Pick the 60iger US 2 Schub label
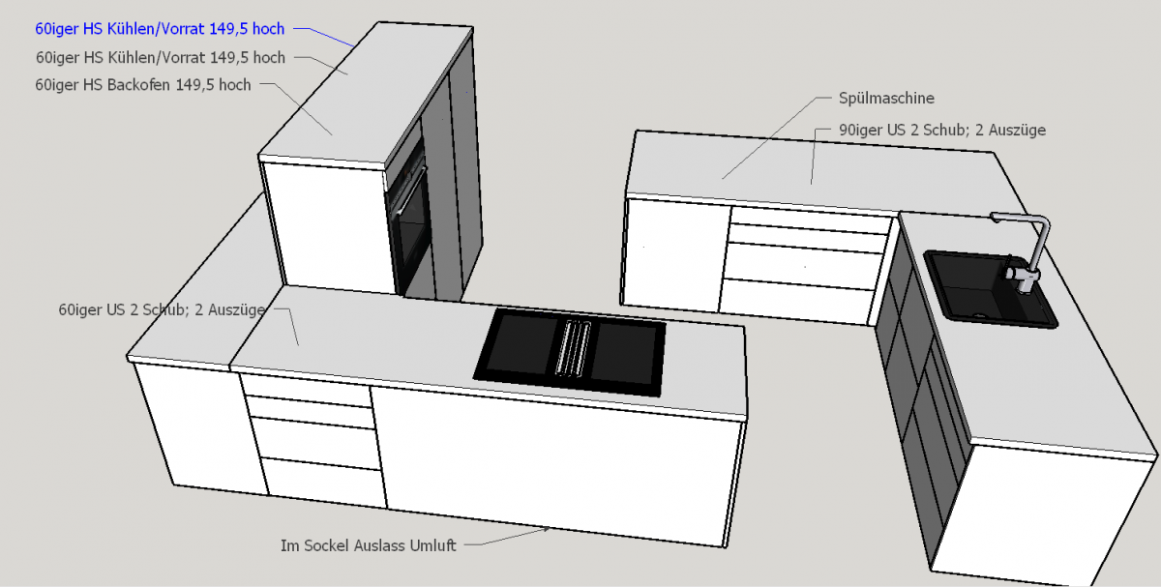Image resolution: width=1161 pixels, height=587 pixels. click(x=163, y=310)
